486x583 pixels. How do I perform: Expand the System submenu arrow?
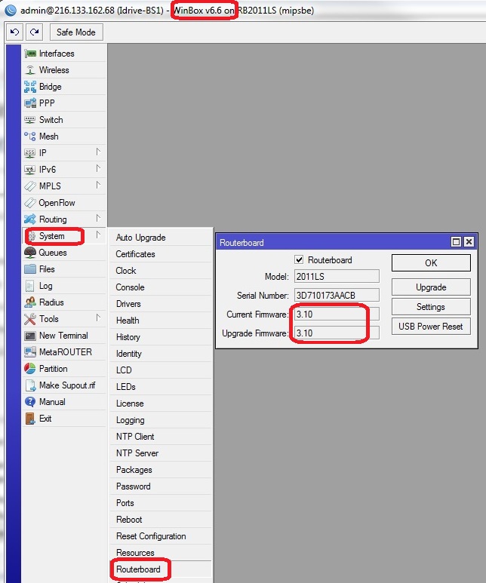pyautogui.click(x=98, y=235)
